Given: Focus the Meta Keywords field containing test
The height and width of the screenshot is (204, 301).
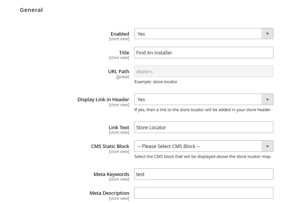Looking at the screenshot, I should 204,174.
